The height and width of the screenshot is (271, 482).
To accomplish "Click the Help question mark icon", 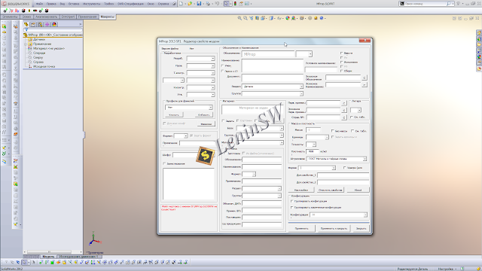I will (459, 4).
